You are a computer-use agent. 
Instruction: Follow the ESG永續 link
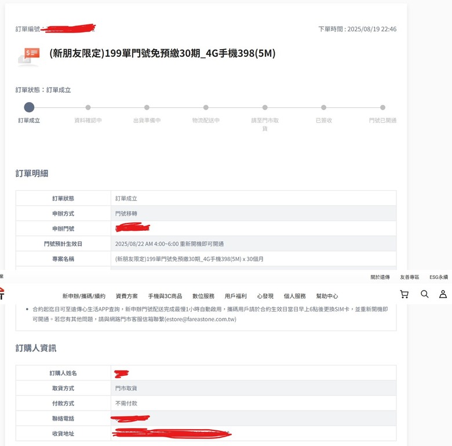439,277
